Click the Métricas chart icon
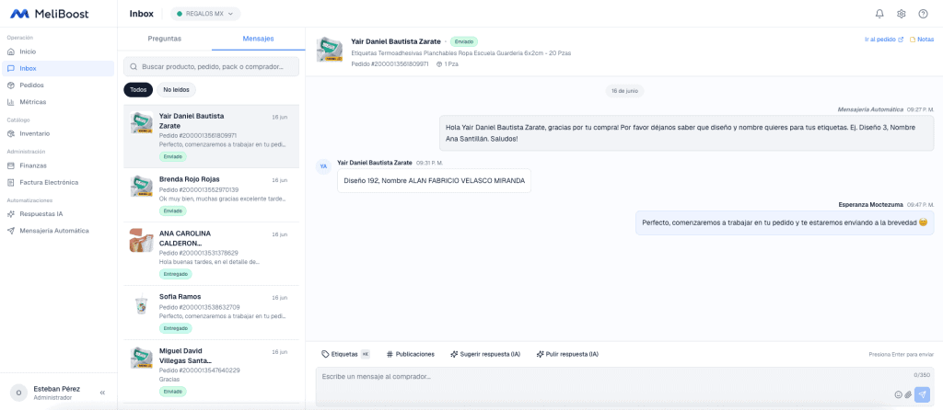 11,102
